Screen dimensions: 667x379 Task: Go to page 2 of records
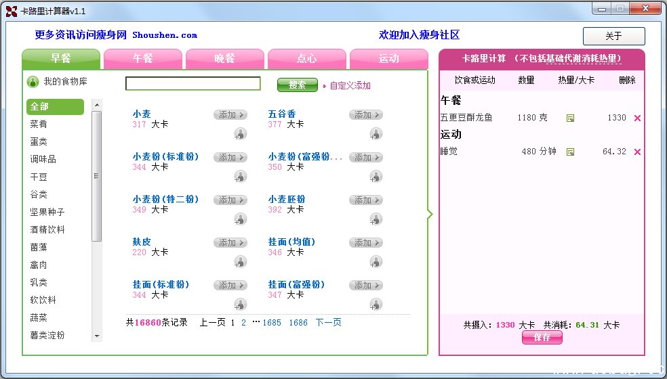(243, 323)
